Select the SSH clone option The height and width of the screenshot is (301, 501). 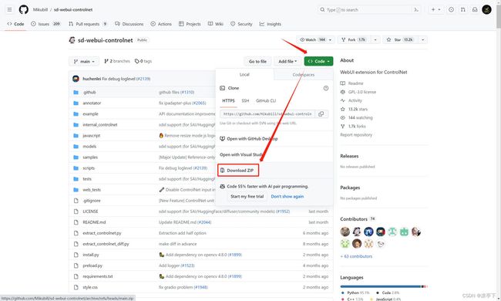(245, 101)
